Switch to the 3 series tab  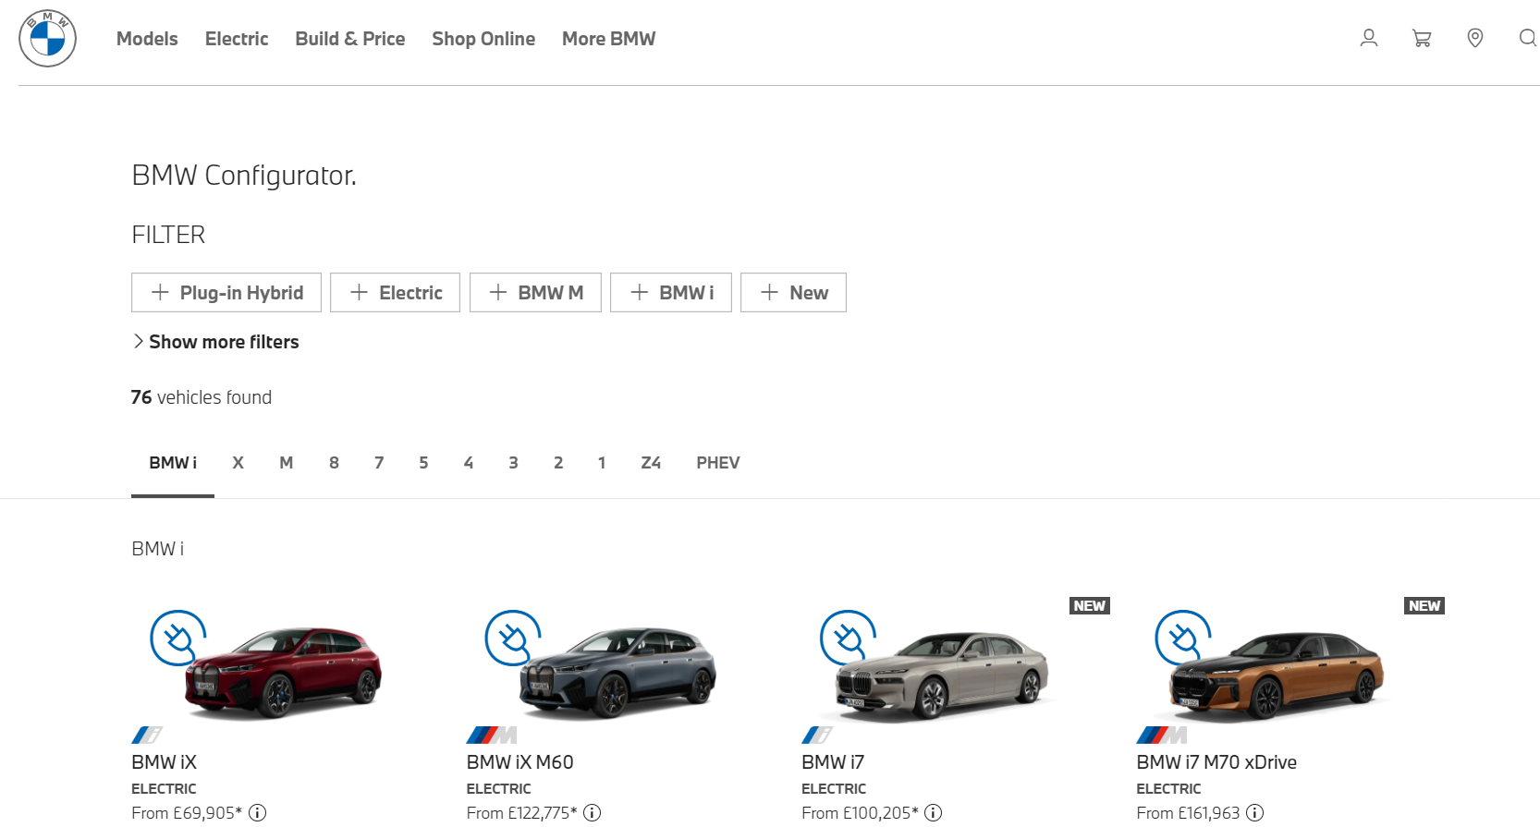(x=513, y=463)
